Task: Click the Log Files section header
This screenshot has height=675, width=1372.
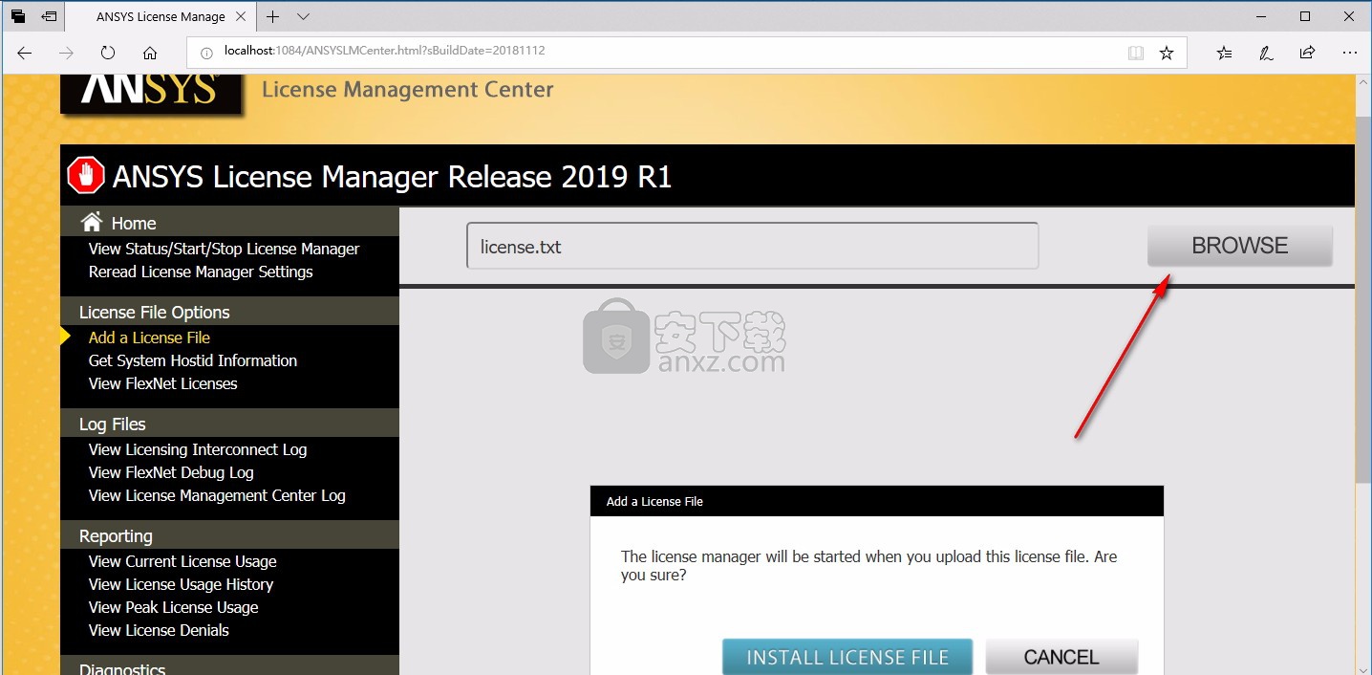Action: 229,424
